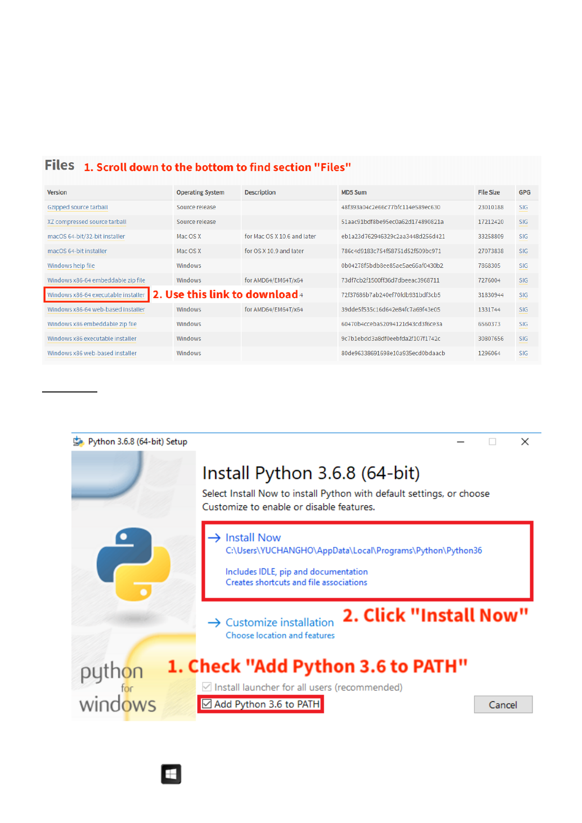Screen dimensions: 582x823
Task: Click 'Choose location and features' text
Action: tap(280, 635)
